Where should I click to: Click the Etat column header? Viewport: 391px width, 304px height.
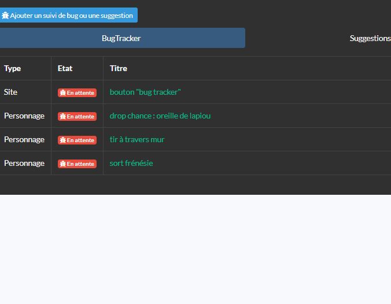65,68
